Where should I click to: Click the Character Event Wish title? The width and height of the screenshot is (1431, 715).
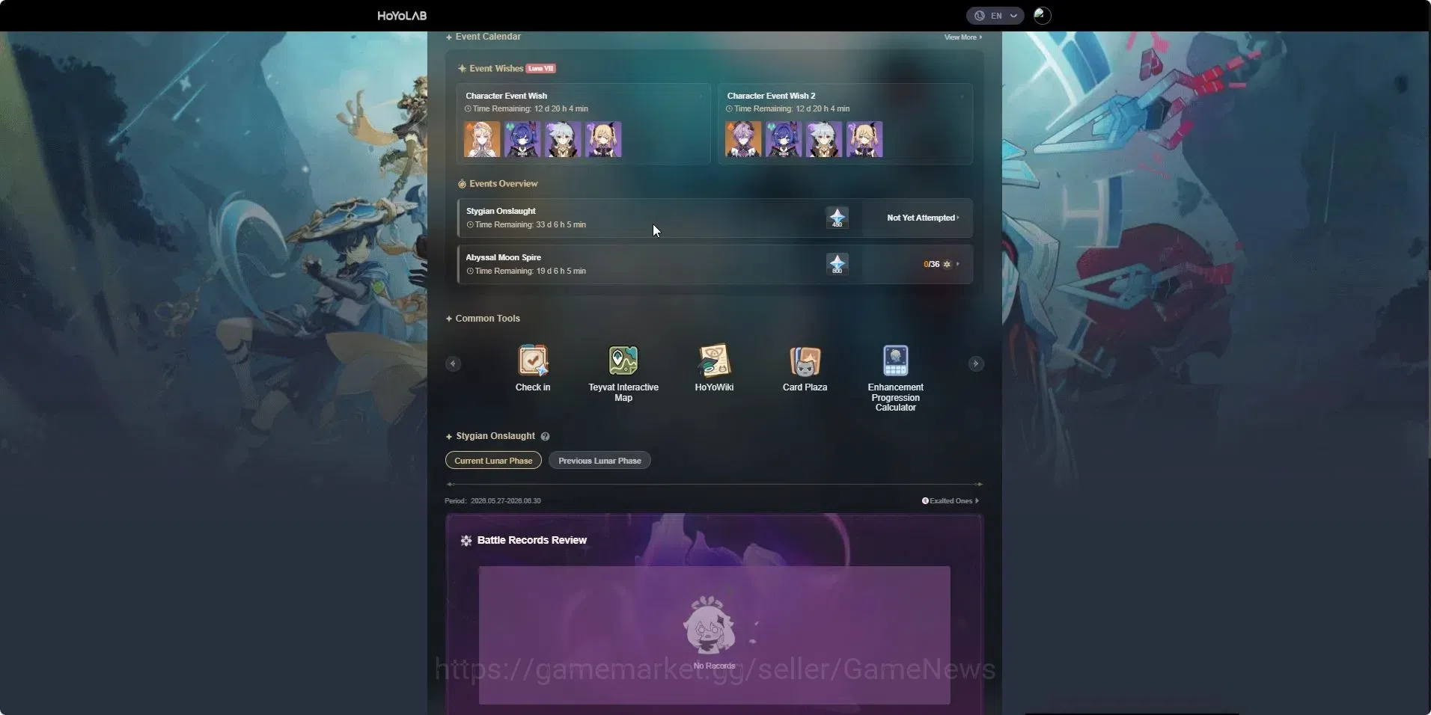pyautogui.click(x=506, y=96)
